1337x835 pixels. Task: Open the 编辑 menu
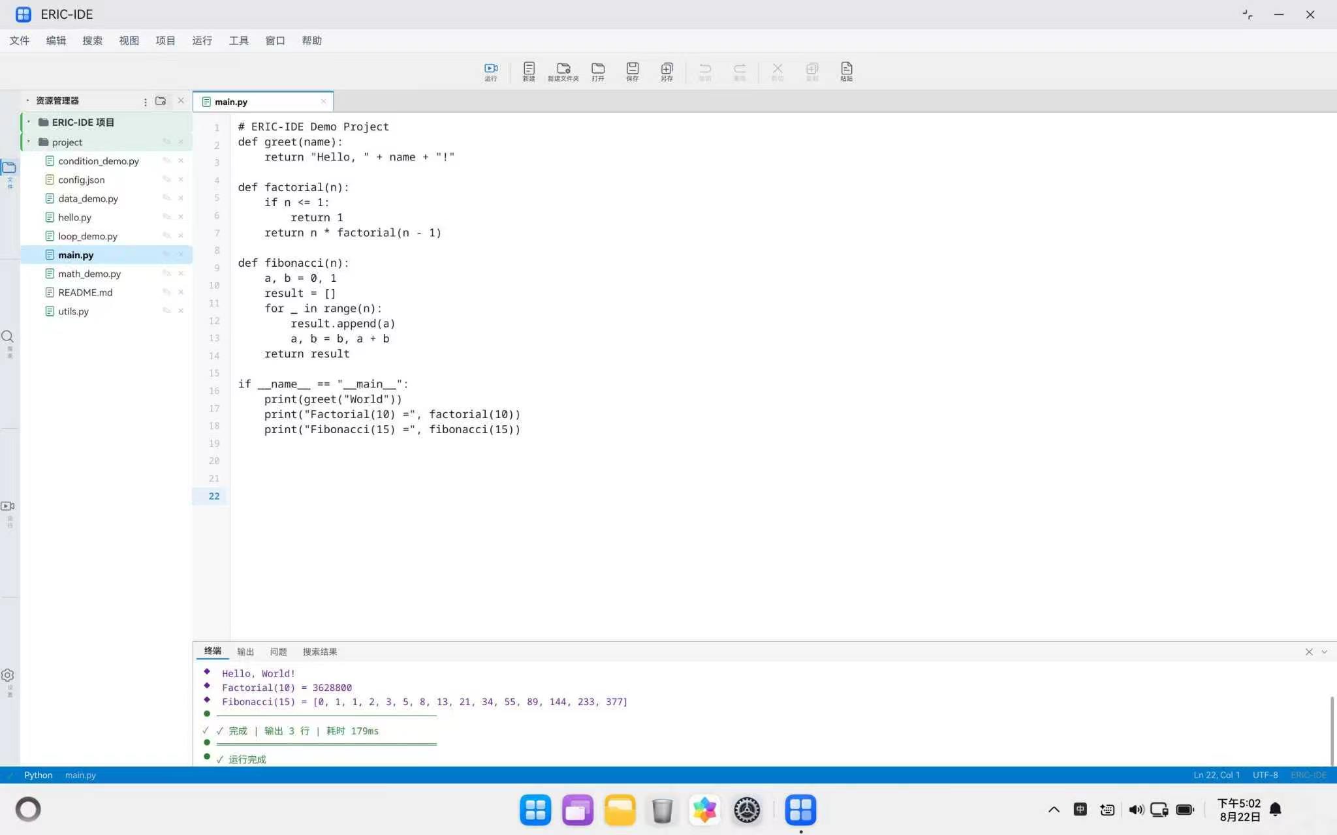(56, 40)
